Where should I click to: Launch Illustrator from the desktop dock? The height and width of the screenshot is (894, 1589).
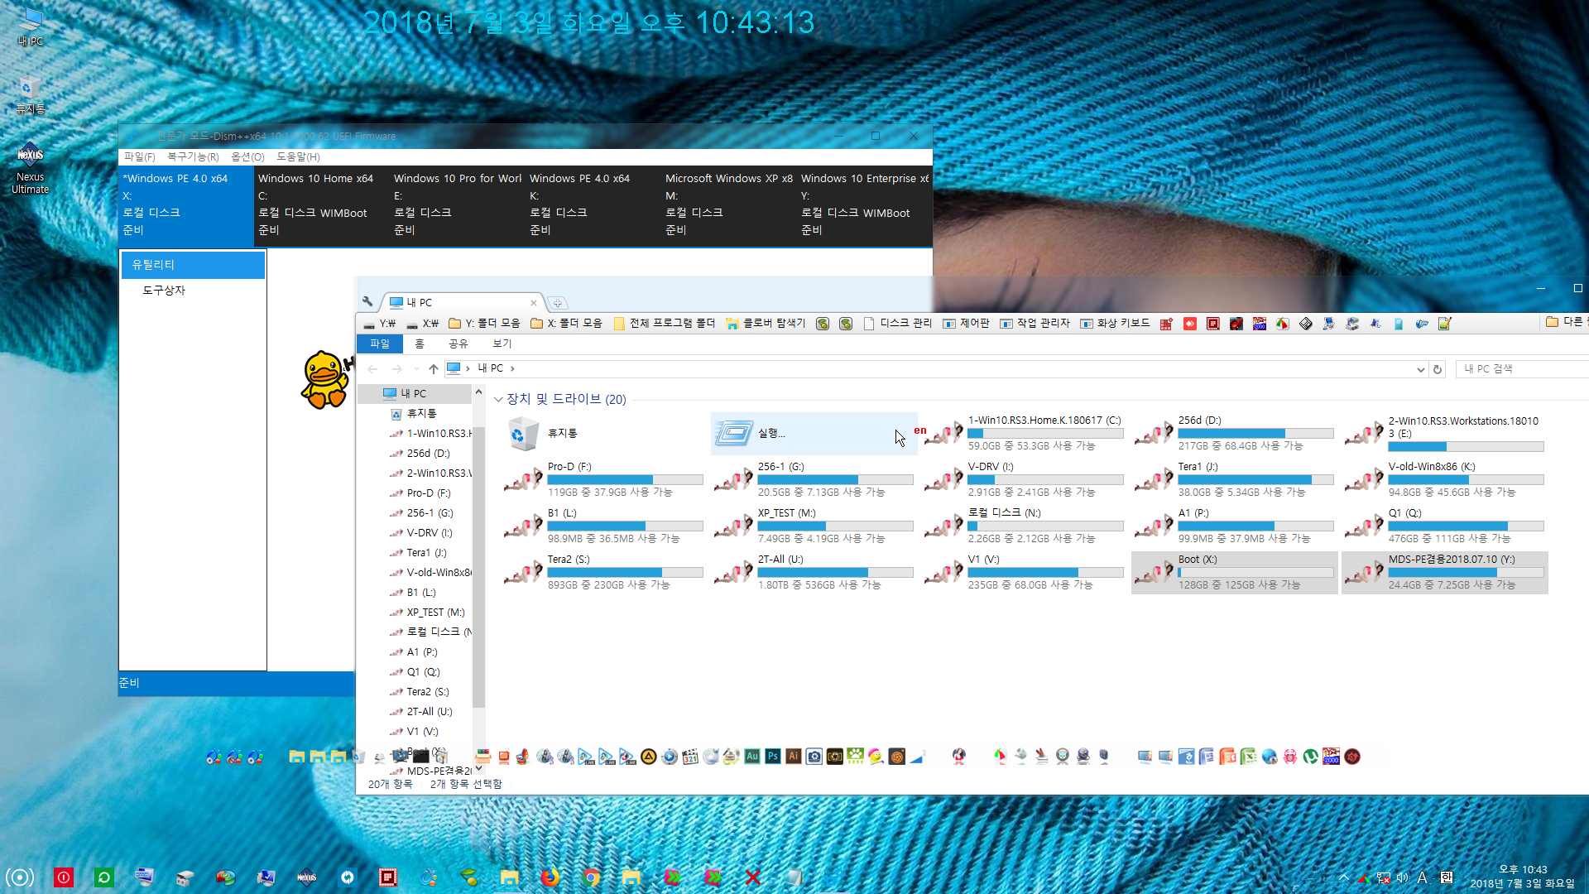[793, 756]
